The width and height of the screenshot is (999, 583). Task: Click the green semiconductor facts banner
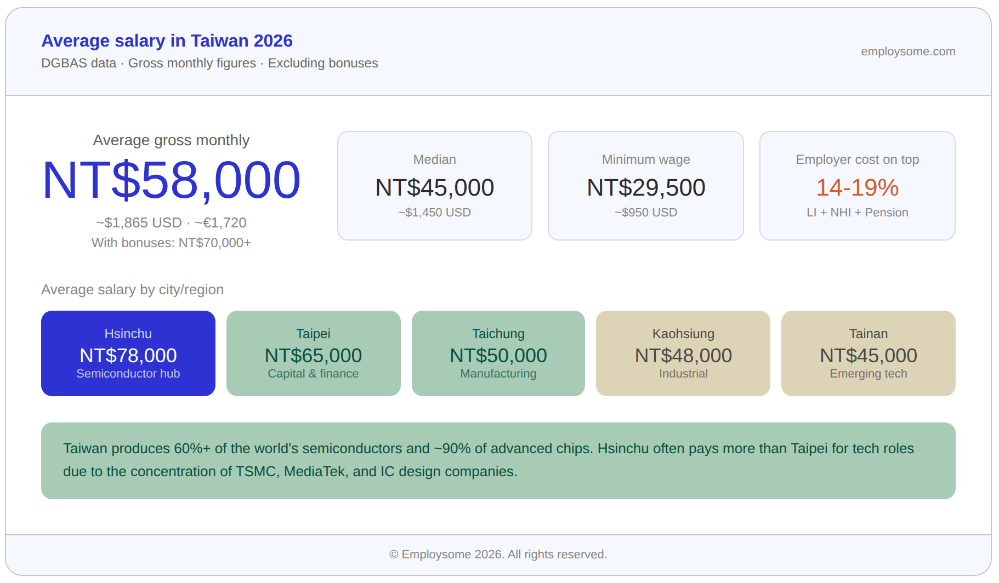click(x=498, y=460)
